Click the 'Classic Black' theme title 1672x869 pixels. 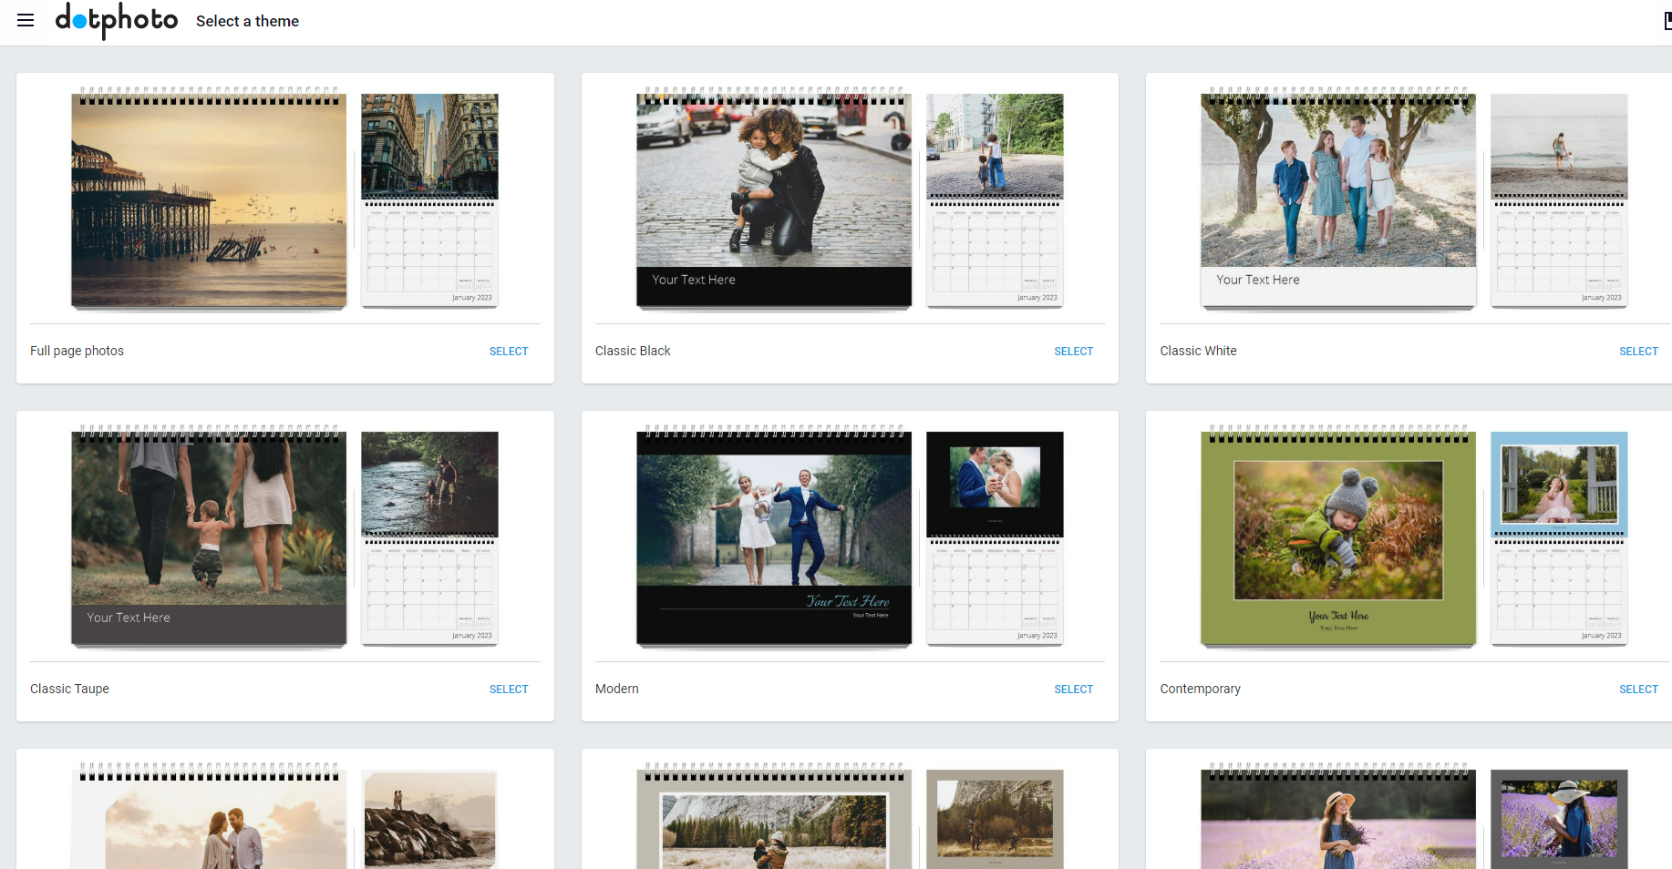(x=633, y=351)
